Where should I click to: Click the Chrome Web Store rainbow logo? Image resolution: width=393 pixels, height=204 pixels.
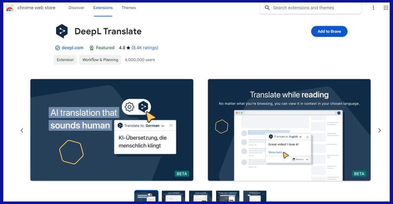pyautogui.click(x=9, y=8)
